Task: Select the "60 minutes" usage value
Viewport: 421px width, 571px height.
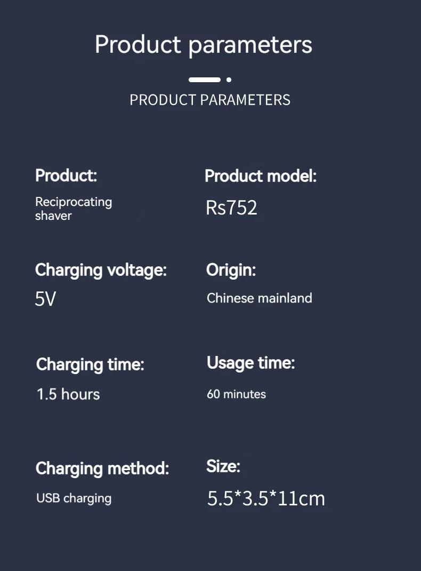Action: click(236, 394)
